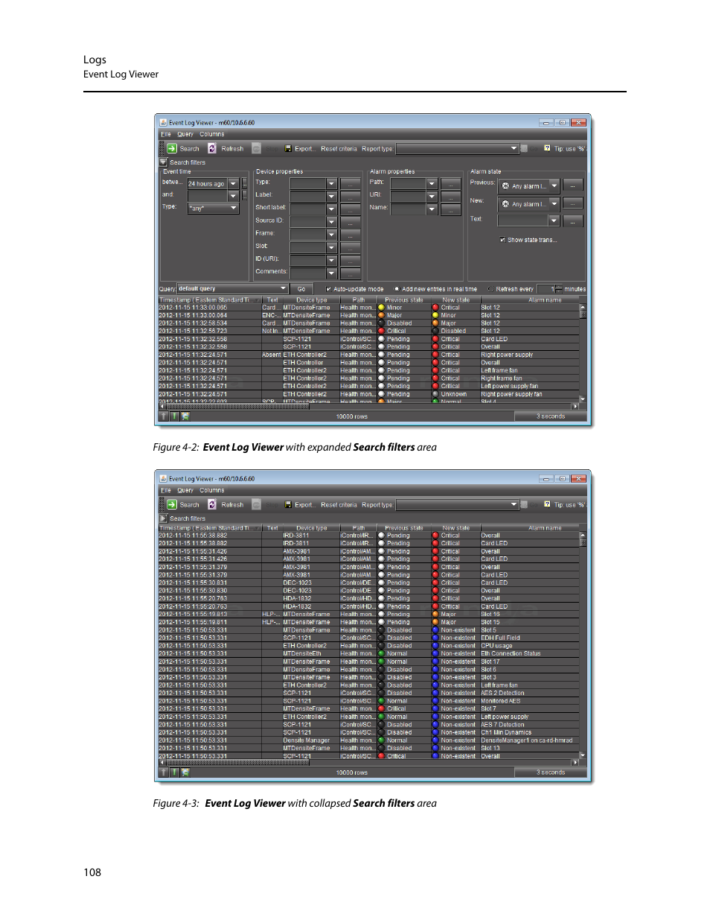Collapse Search filters in upper window
Screen dimensions: 710x920
coord(164,162)
